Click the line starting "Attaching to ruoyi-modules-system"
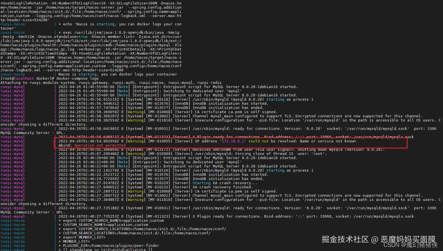 click(111, 83)
